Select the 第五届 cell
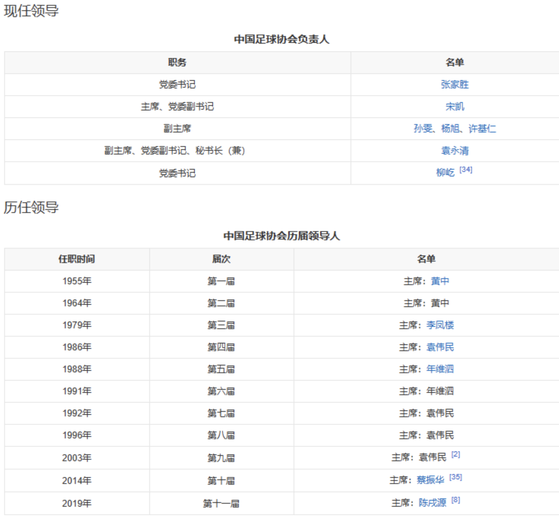 221,369
